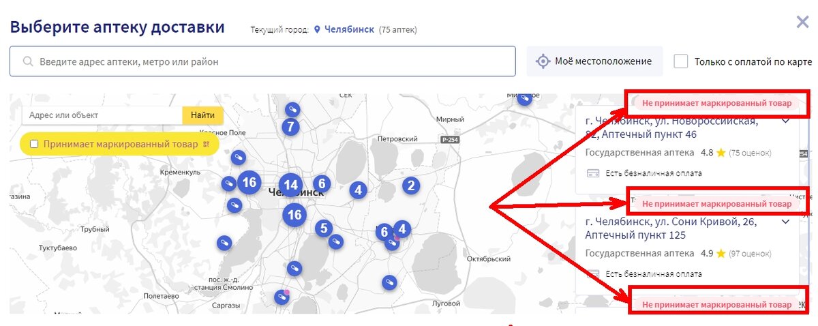
Task: Click the (75 аптек) count text
Action: tap(398, 30)
